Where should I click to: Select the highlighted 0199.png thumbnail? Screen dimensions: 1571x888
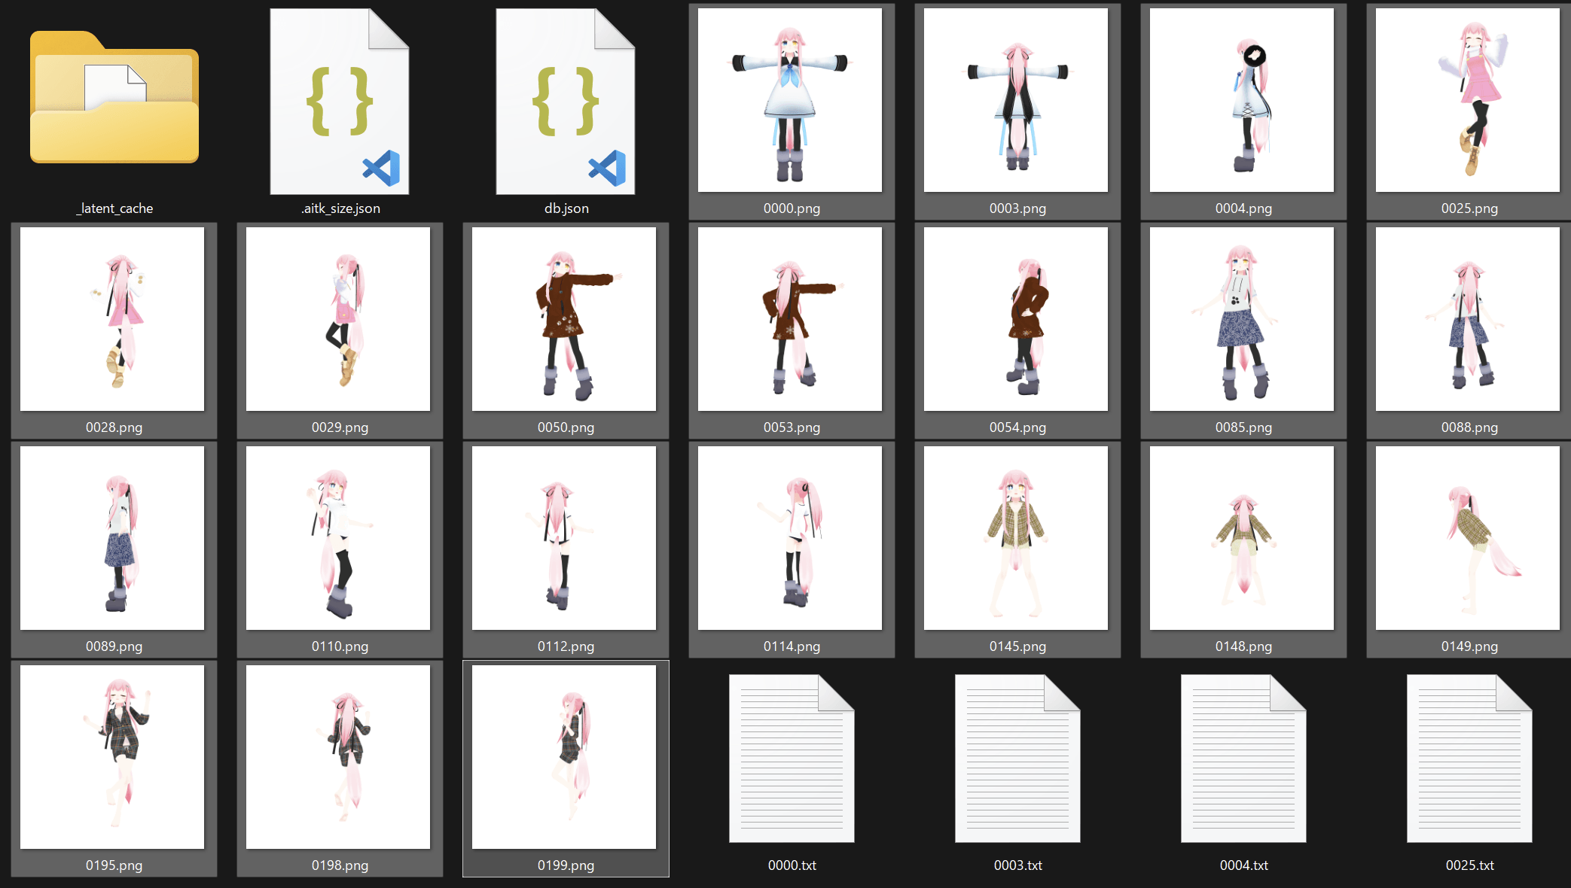pyautogui.click(x=564, y=757)
